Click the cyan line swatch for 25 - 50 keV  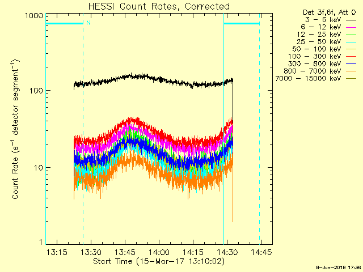351,42
